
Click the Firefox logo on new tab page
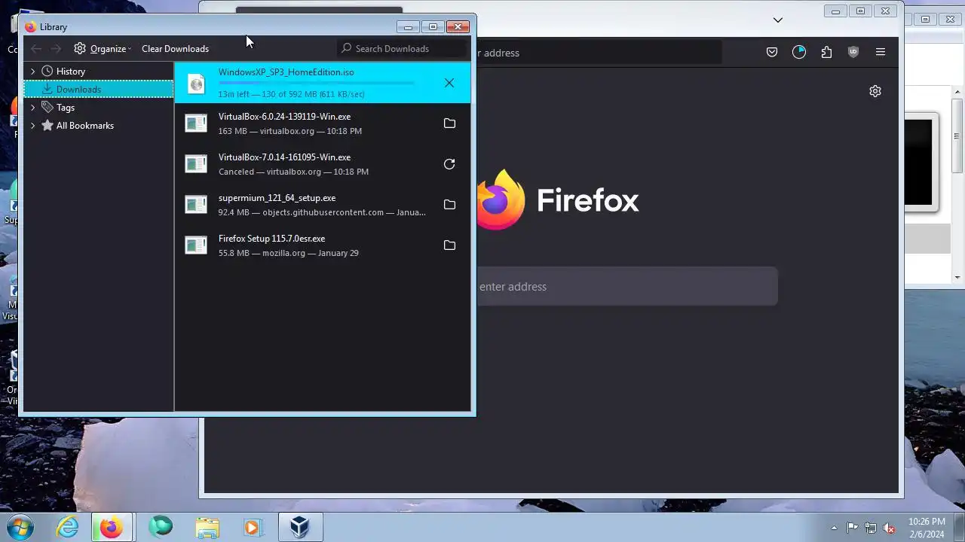pyautogui.click(x=499, y=199)
